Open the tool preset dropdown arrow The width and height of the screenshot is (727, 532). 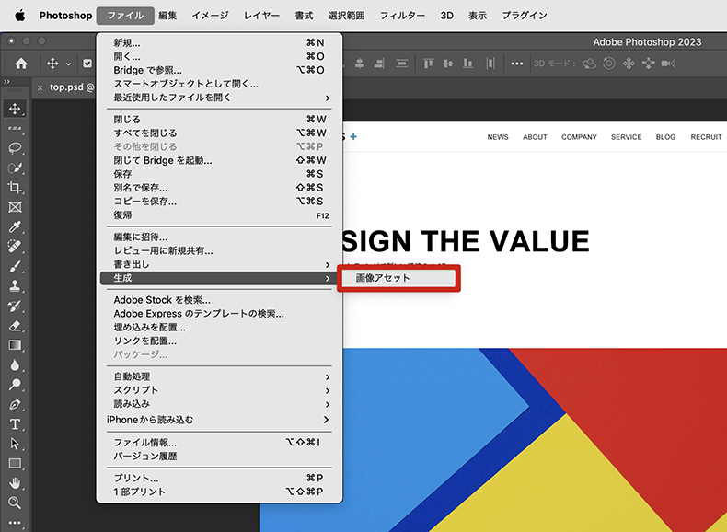[68, 64]
